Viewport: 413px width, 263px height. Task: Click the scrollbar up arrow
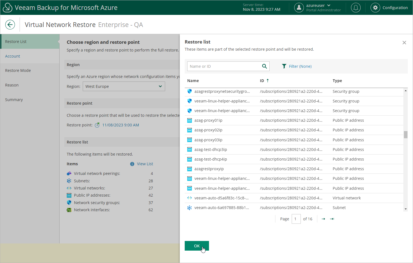pyautogui.click(x=406, y=91)
